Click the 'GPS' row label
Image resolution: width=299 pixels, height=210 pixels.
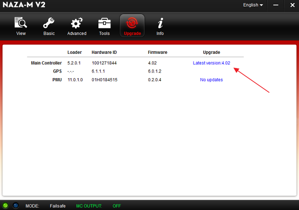tap(57, 71)
